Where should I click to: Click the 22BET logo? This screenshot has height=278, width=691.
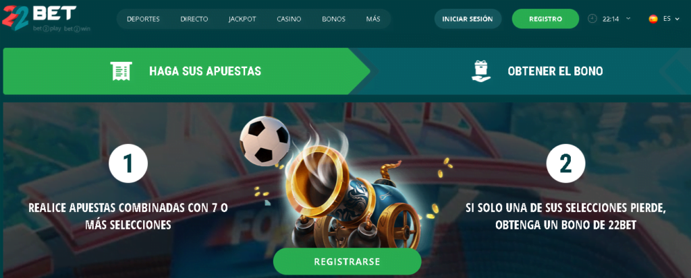(45, 18)
